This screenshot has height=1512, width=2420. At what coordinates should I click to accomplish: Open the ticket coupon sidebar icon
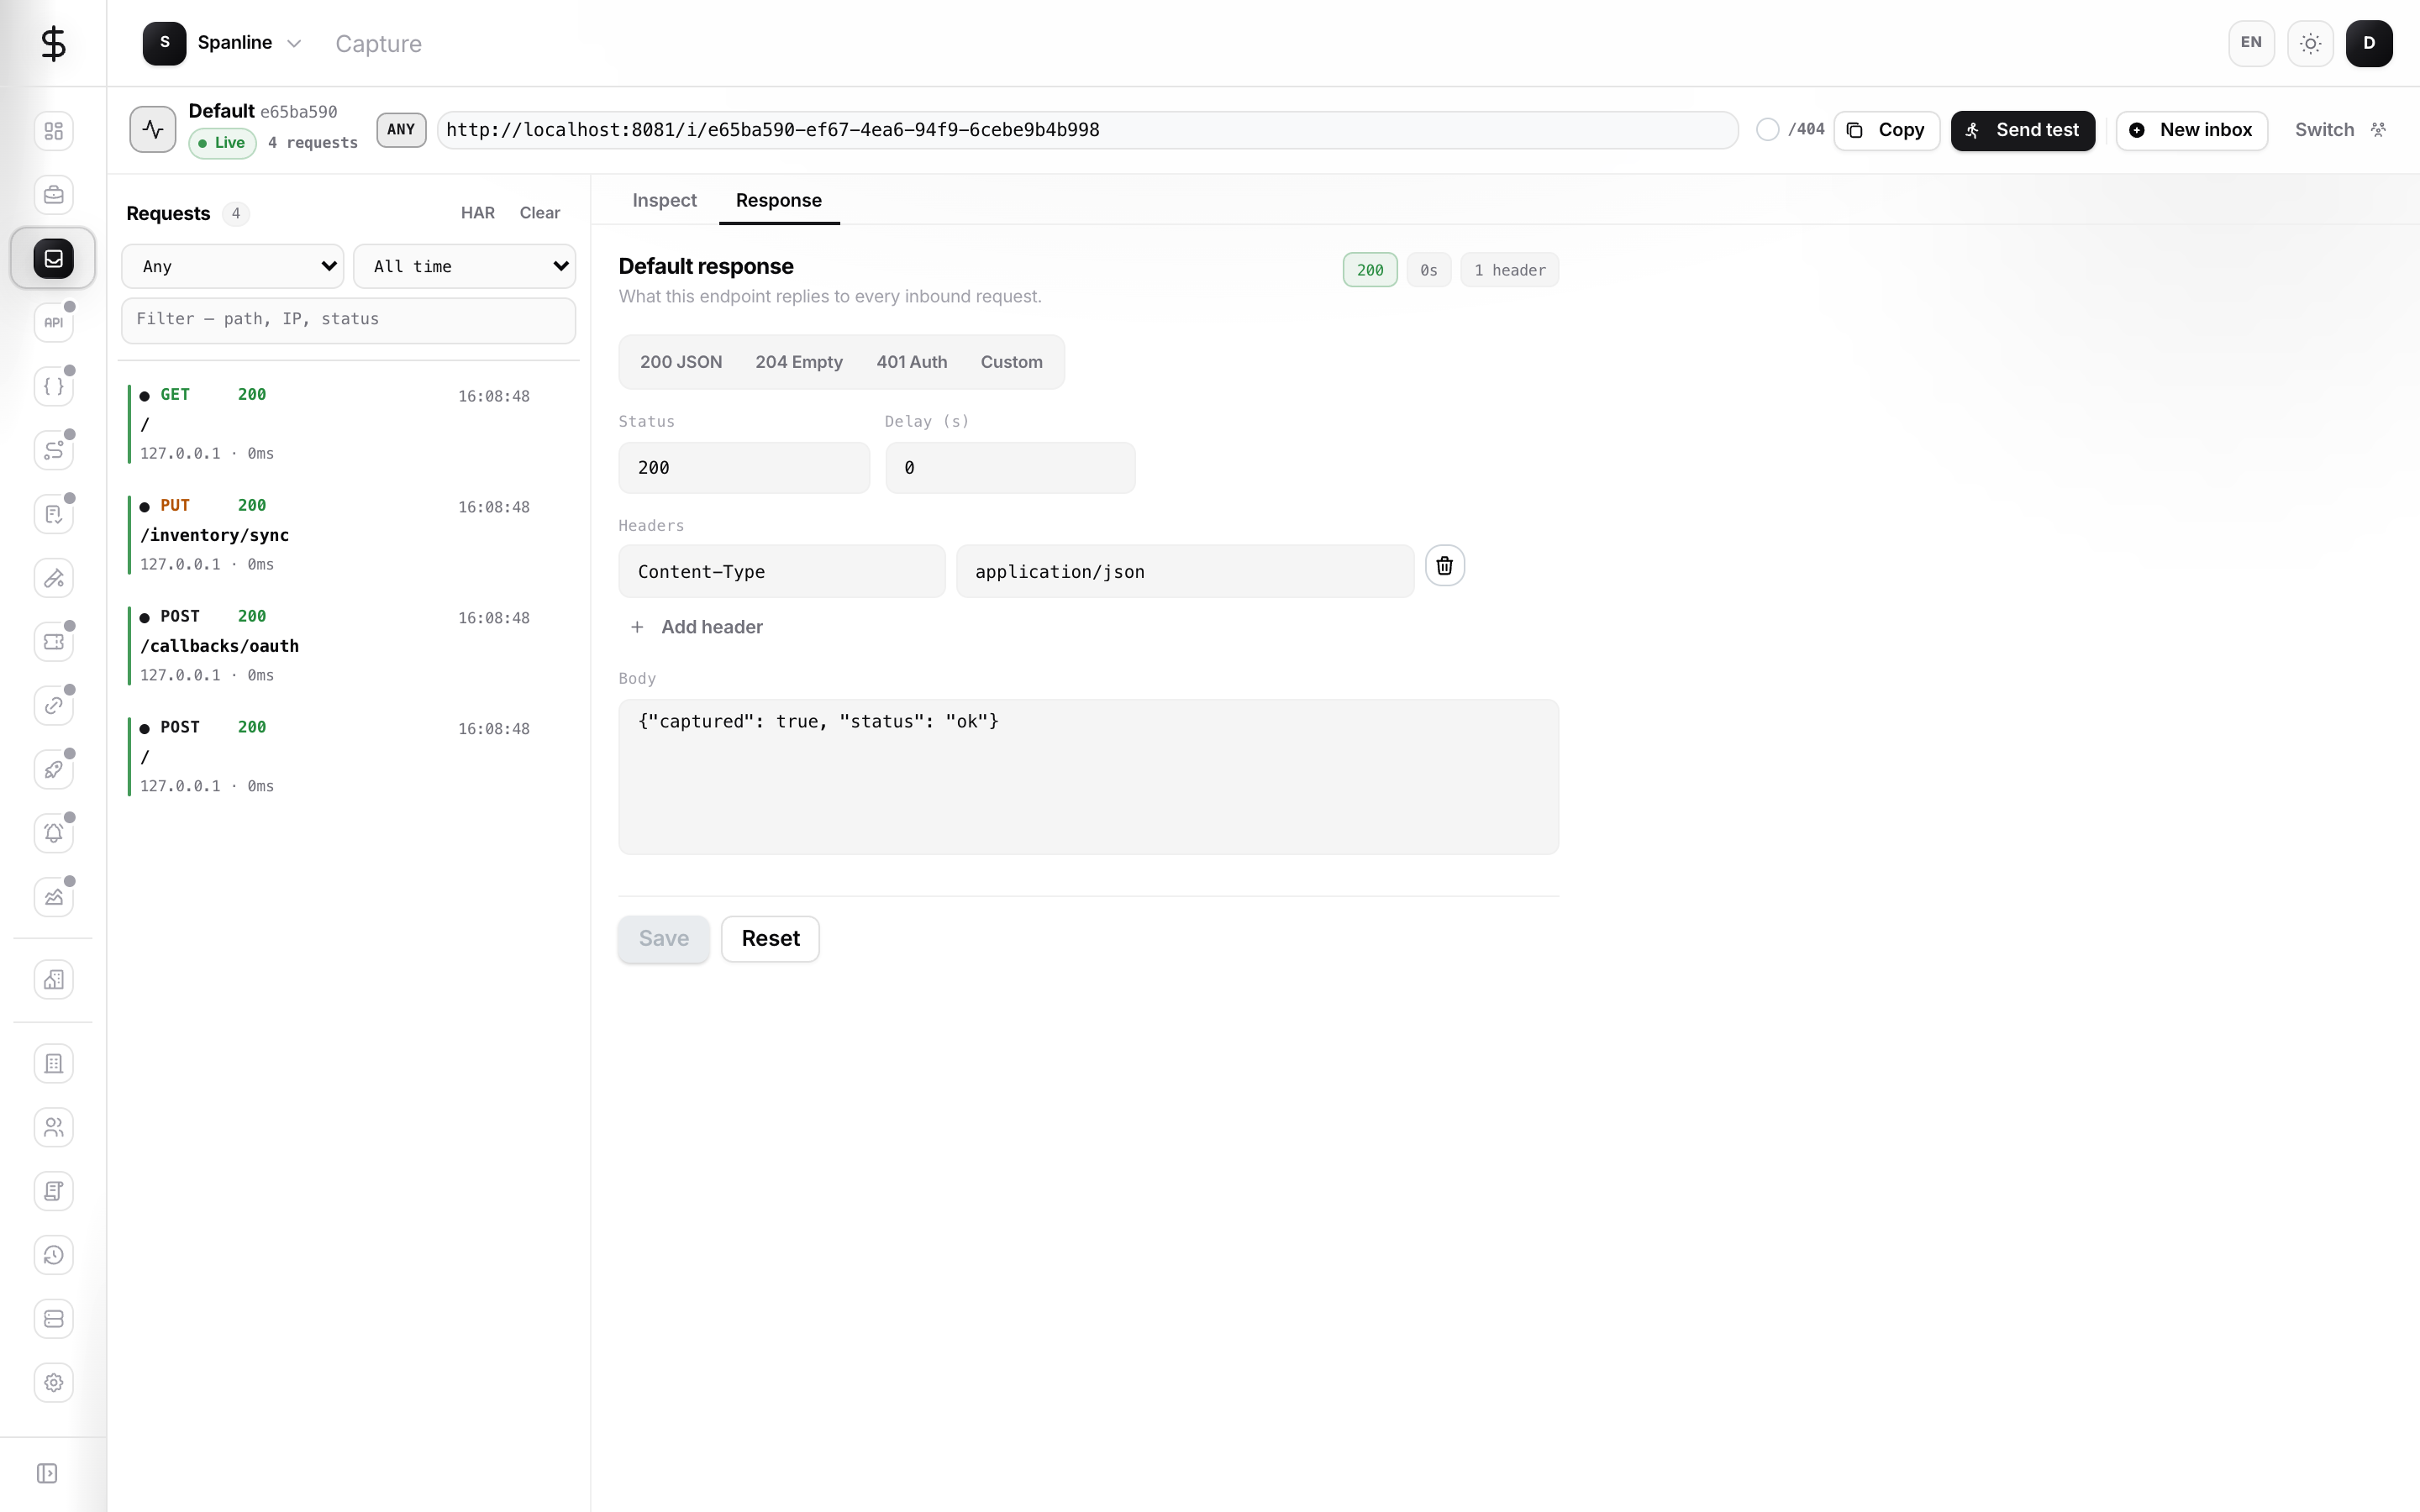pyautogui.click(x=53, y=642)
